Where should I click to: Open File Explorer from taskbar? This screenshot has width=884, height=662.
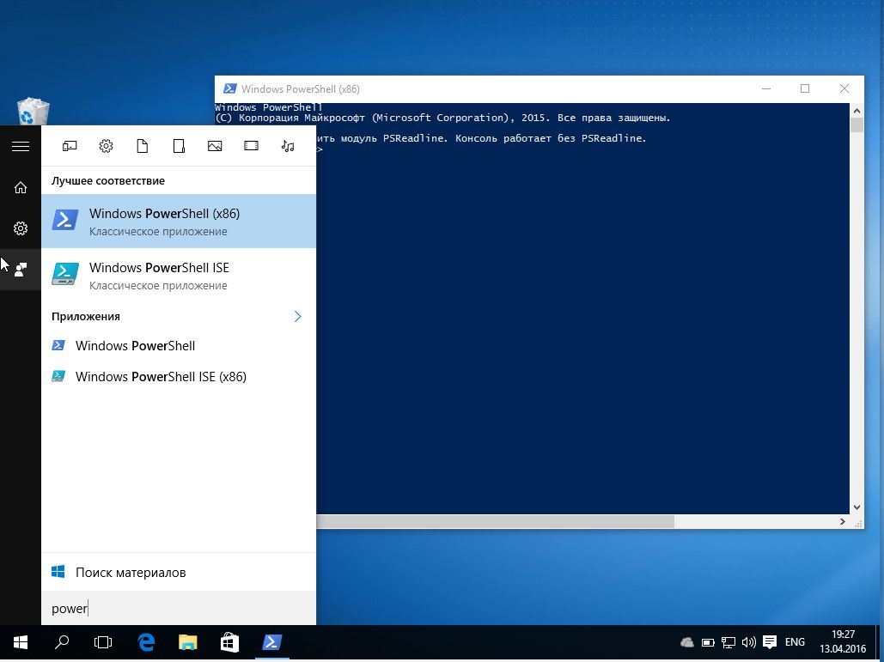[188, 642]
